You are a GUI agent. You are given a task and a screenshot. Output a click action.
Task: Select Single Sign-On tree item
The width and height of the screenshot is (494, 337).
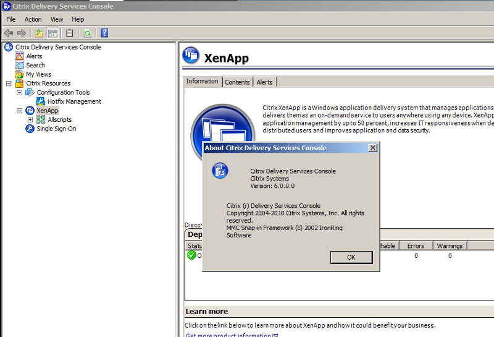[x=56, y=129]
